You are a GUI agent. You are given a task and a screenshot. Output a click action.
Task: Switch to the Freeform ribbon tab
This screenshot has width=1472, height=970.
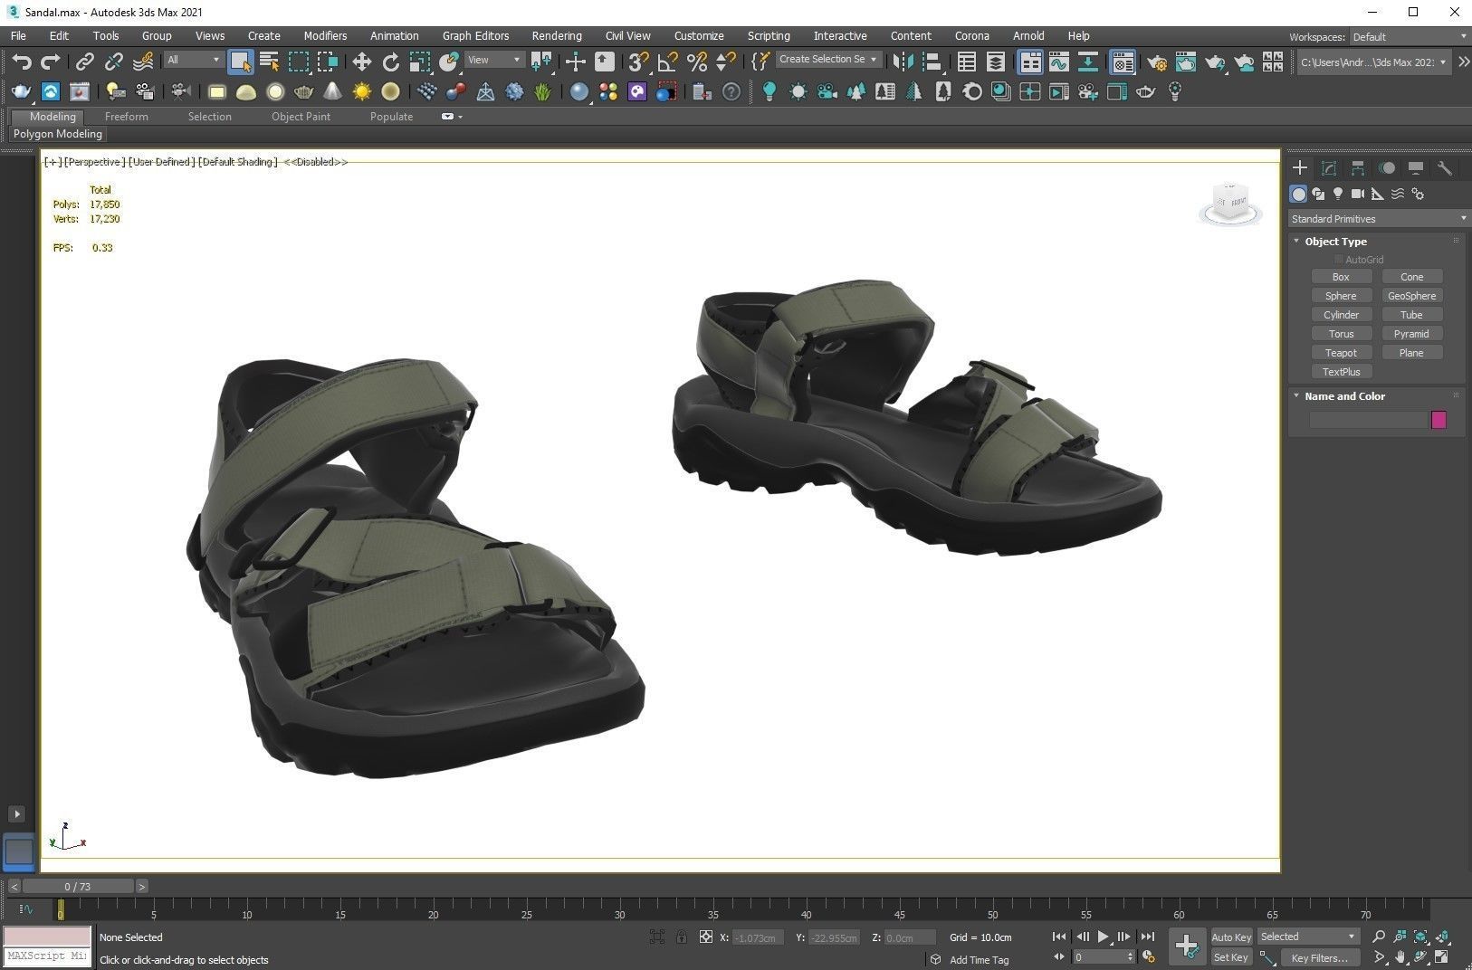pos(126,117)
